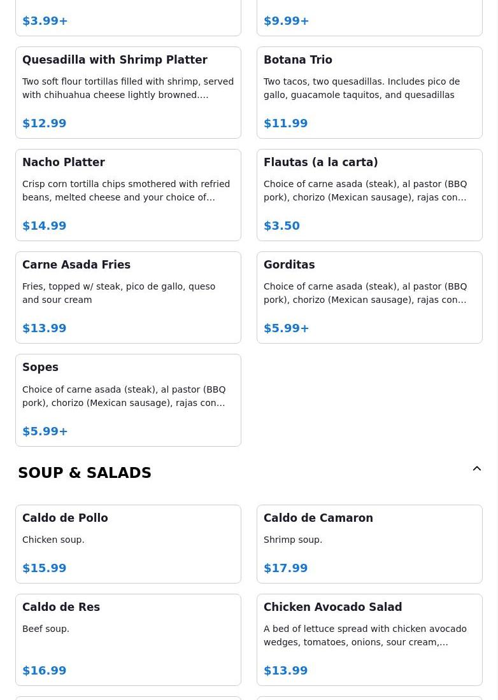The width and height of the screenshot is (498, 700).
Task: Click the $17.99 Caldo de Camaron price
Action: pyautogui.click(x=285, y=568)
